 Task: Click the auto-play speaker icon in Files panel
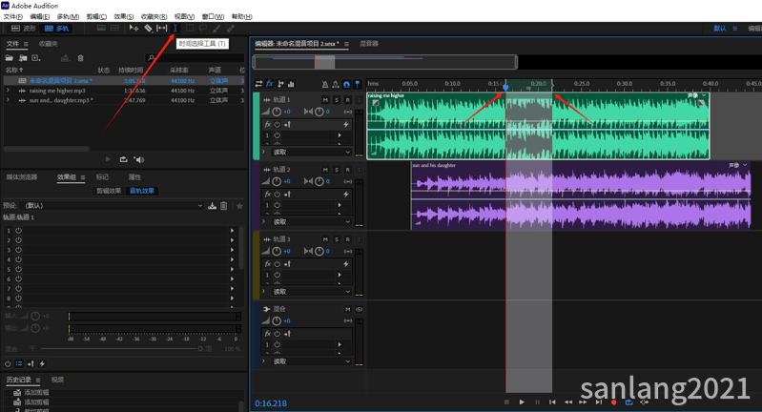(139, 159)
